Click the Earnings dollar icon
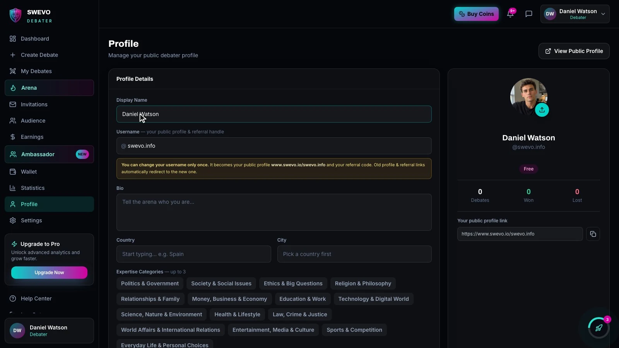This screenshot has height=348, width=619. tap(13, 137)
